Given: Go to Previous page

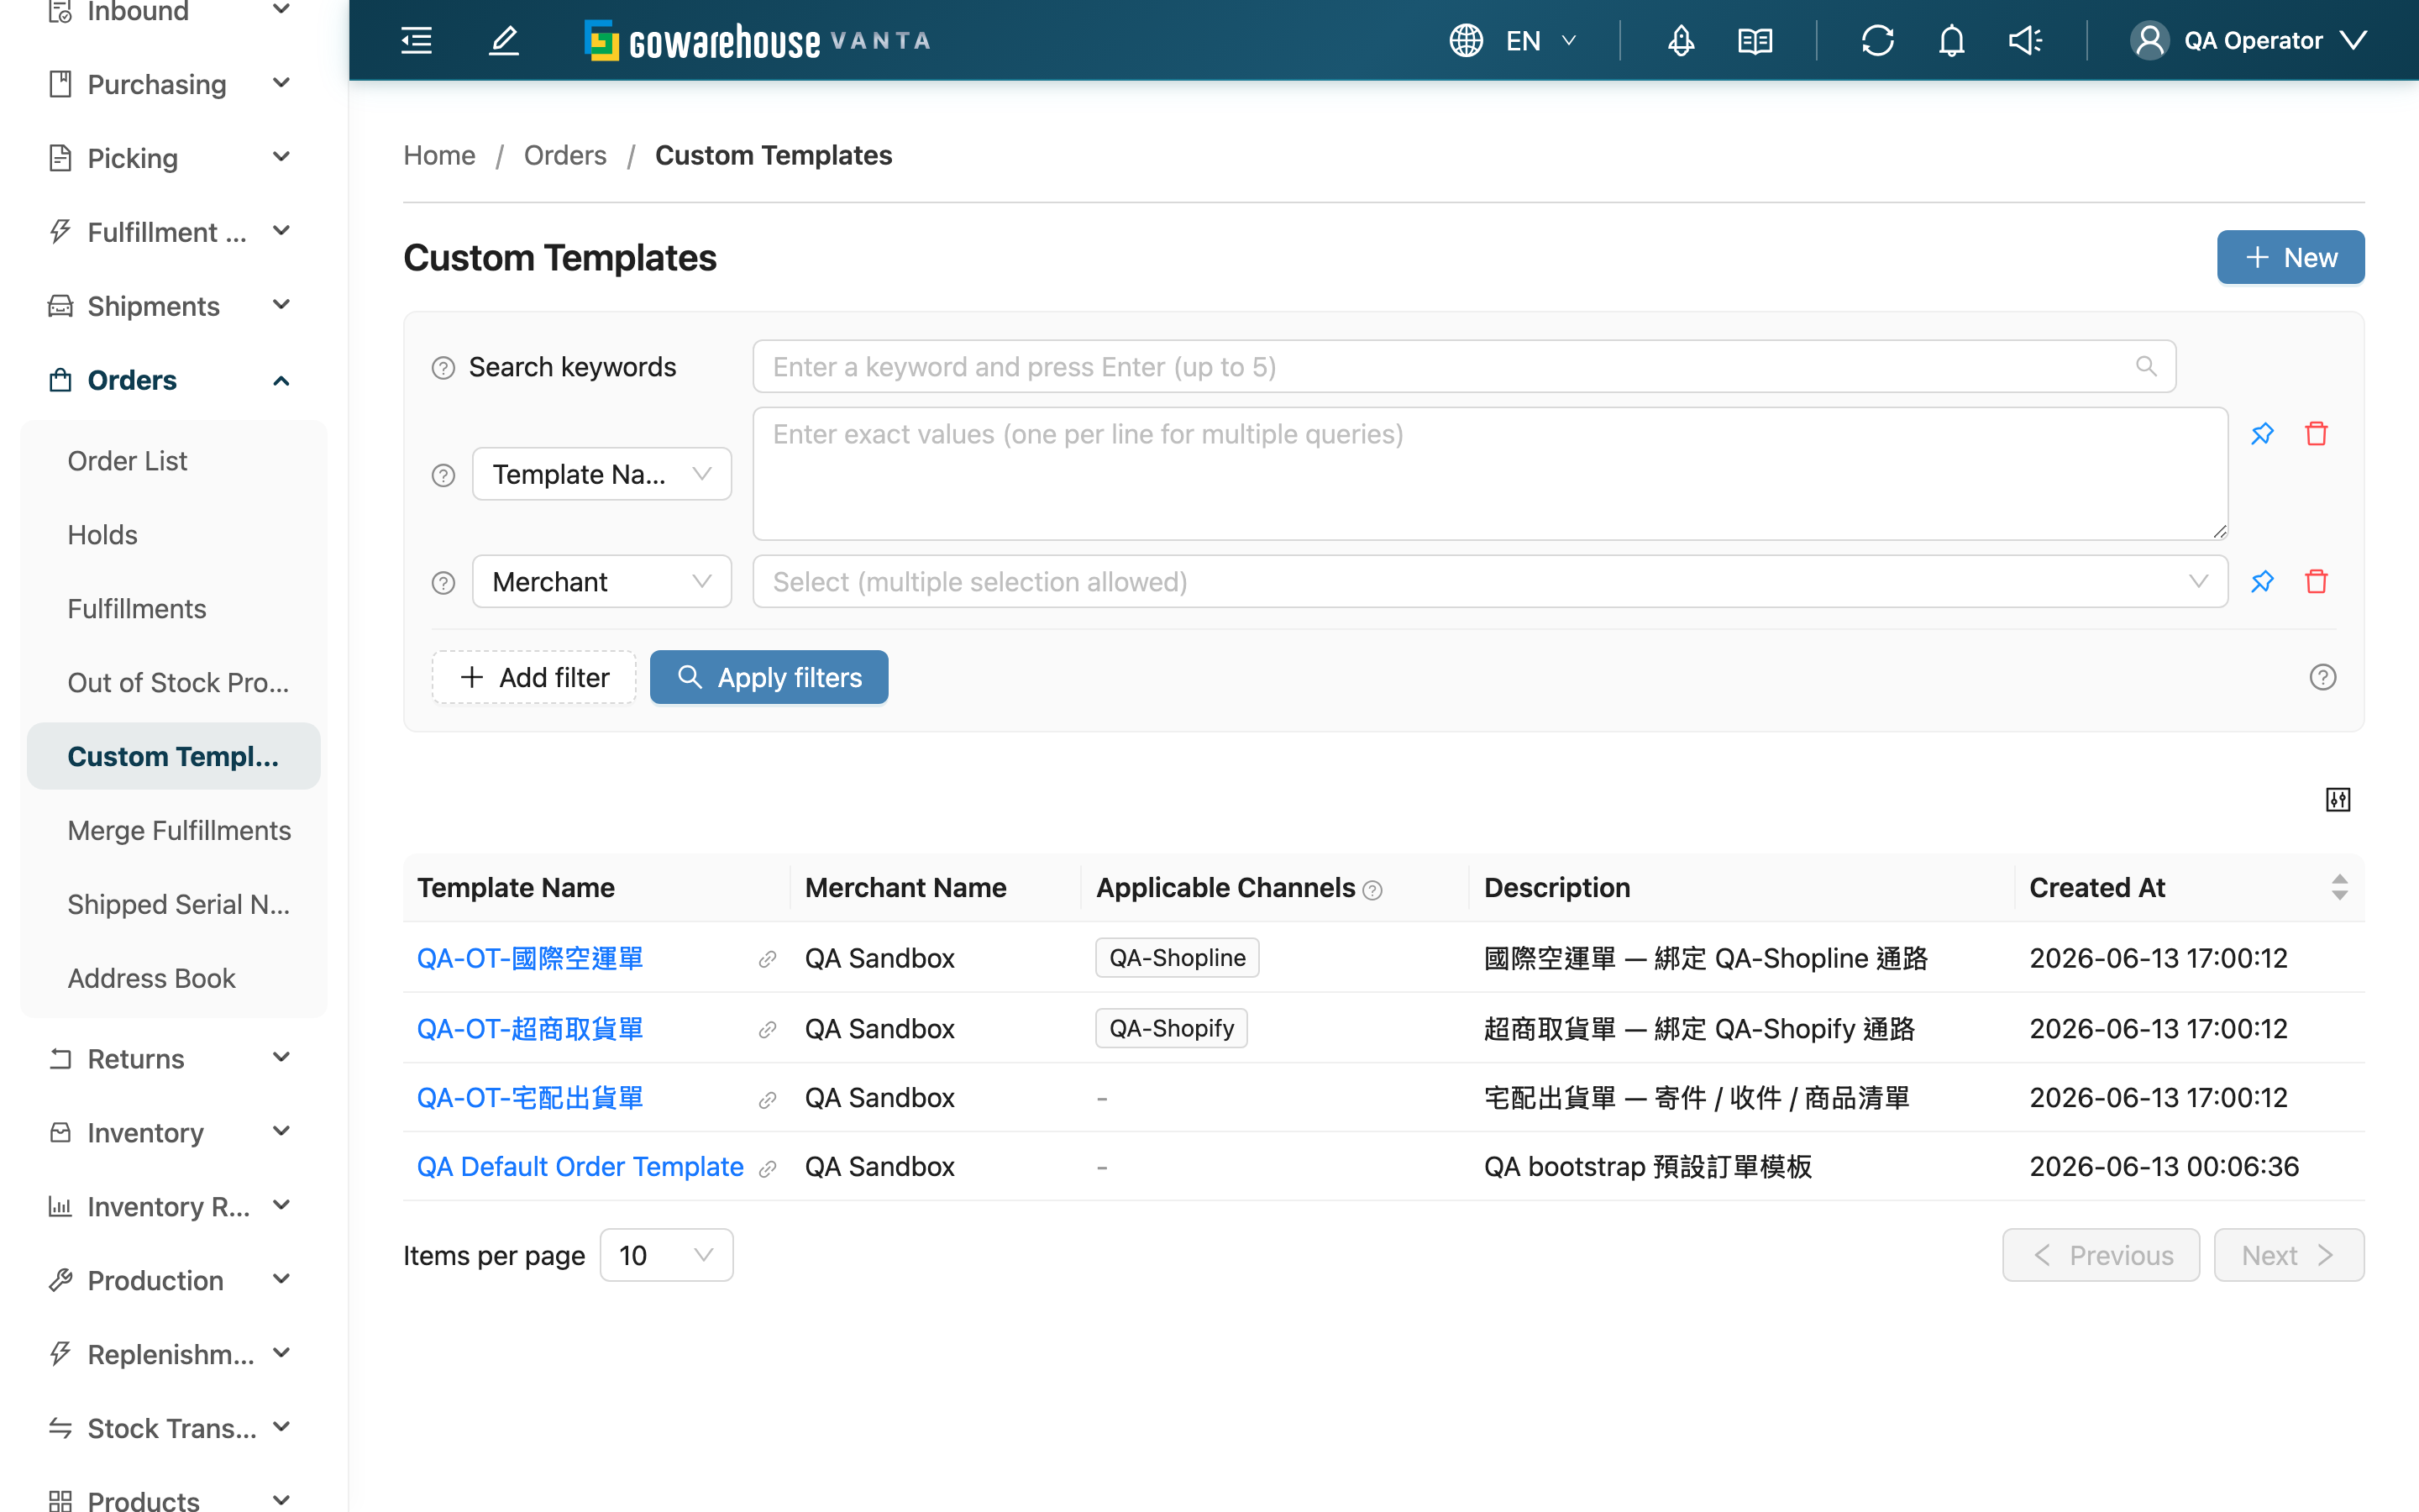Looking at the screenshot, I should click(x=2100, y=1255).
